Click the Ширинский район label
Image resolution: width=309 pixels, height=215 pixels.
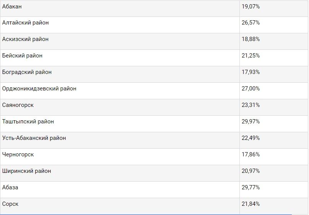(27, 171)
